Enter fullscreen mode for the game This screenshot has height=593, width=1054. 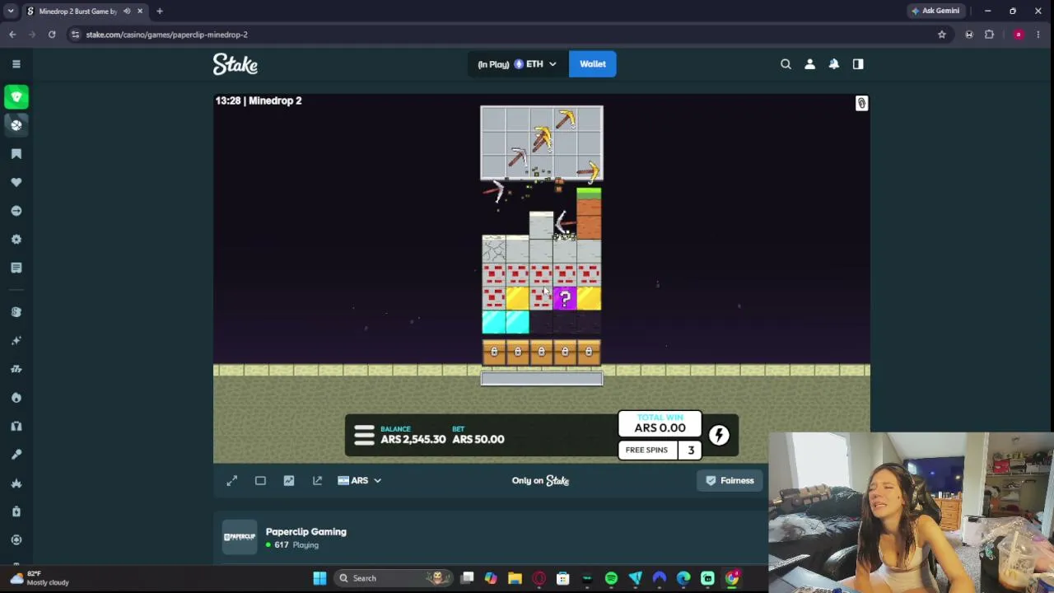point(232,480)
